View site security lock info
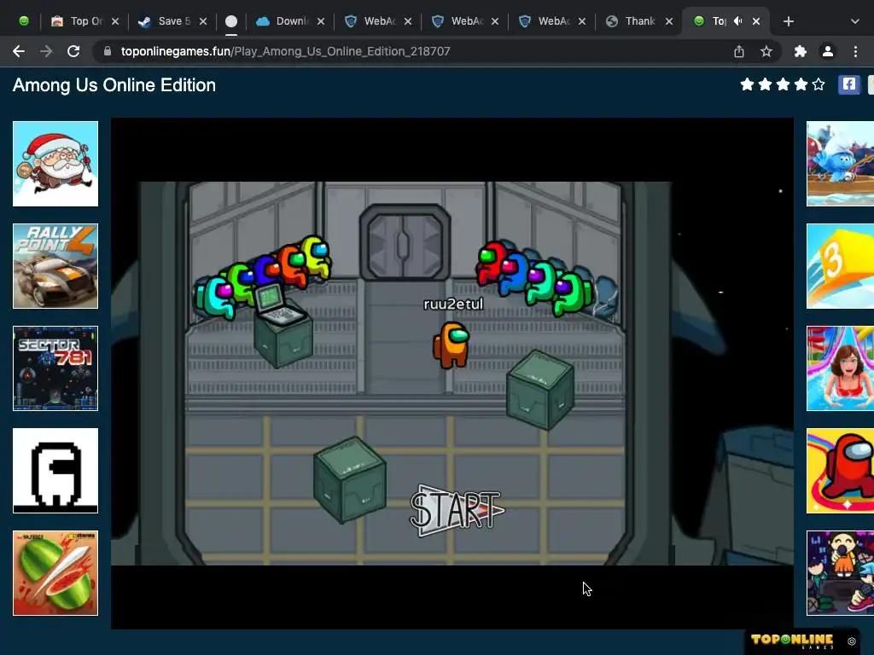 click(108, 51)
